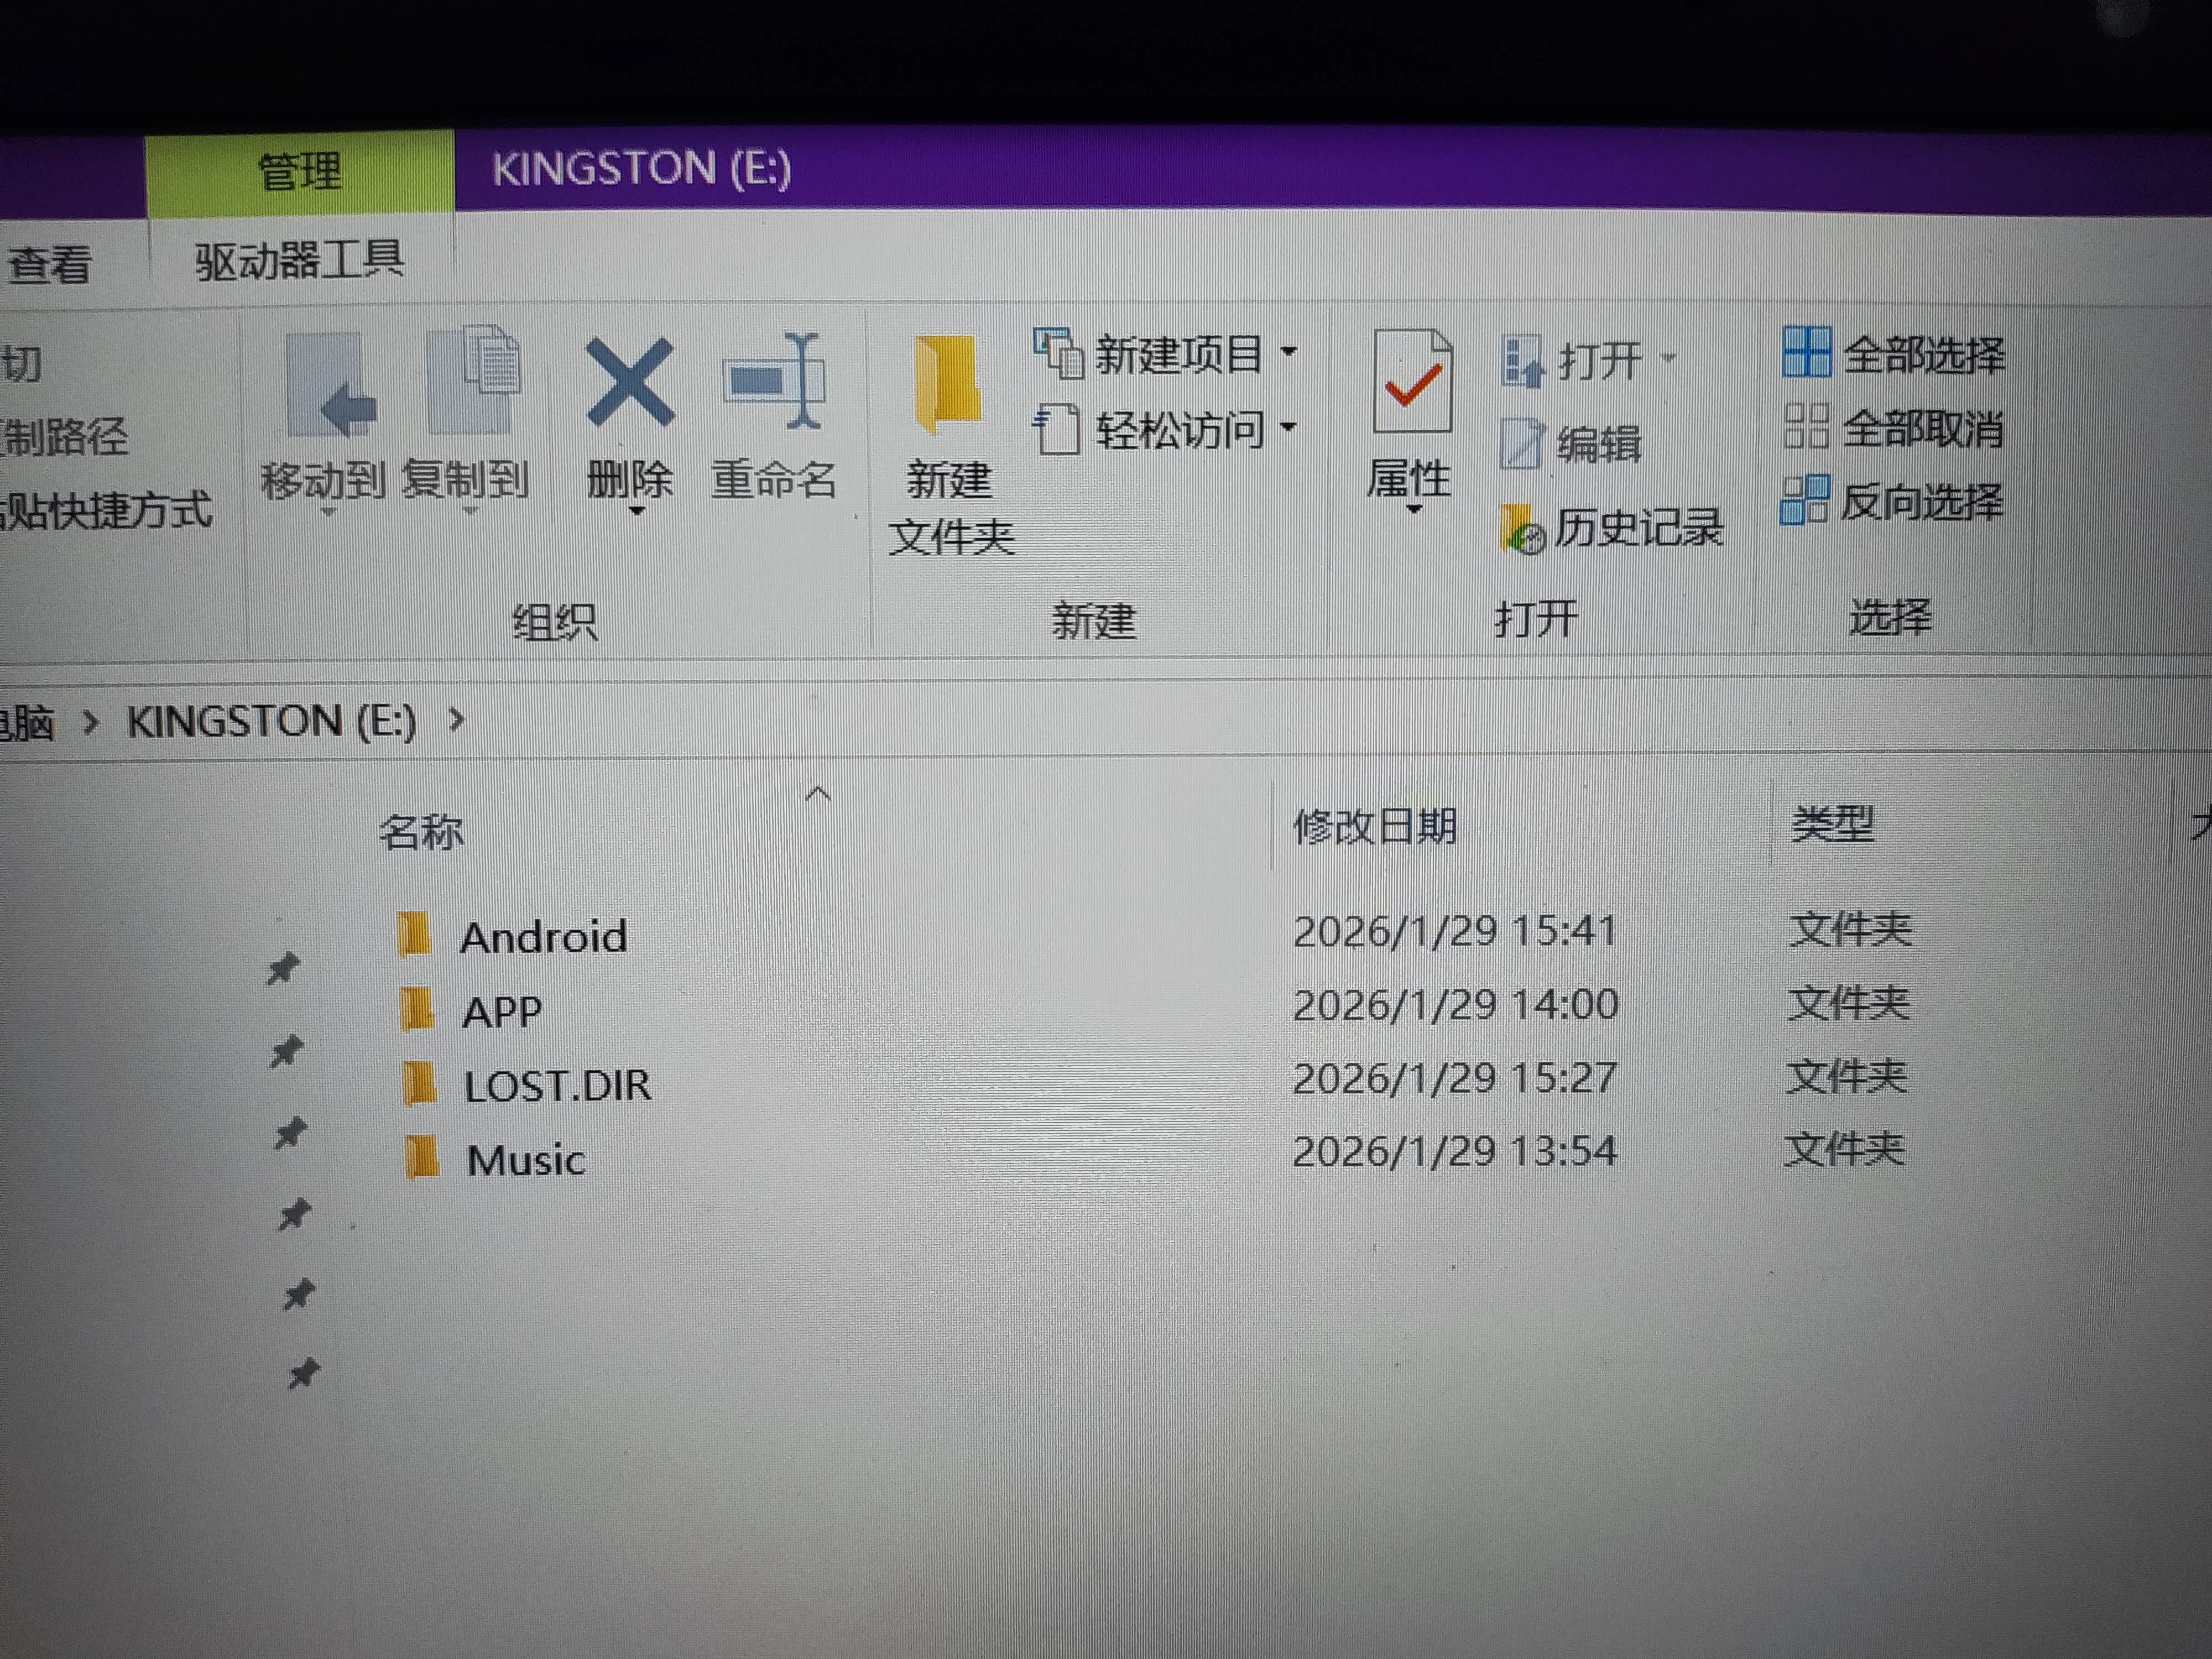Viewport: 2212px width, 1659px height.
Task: Expand the breadcrumb chevron after KINGSTON (E:)
Action: point(457,719)
